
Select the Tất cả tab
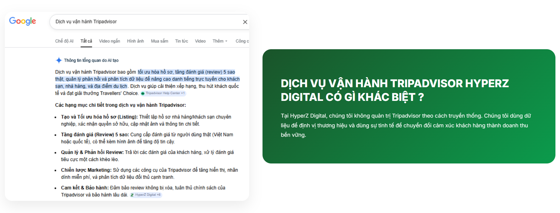[x=86, y=41]
